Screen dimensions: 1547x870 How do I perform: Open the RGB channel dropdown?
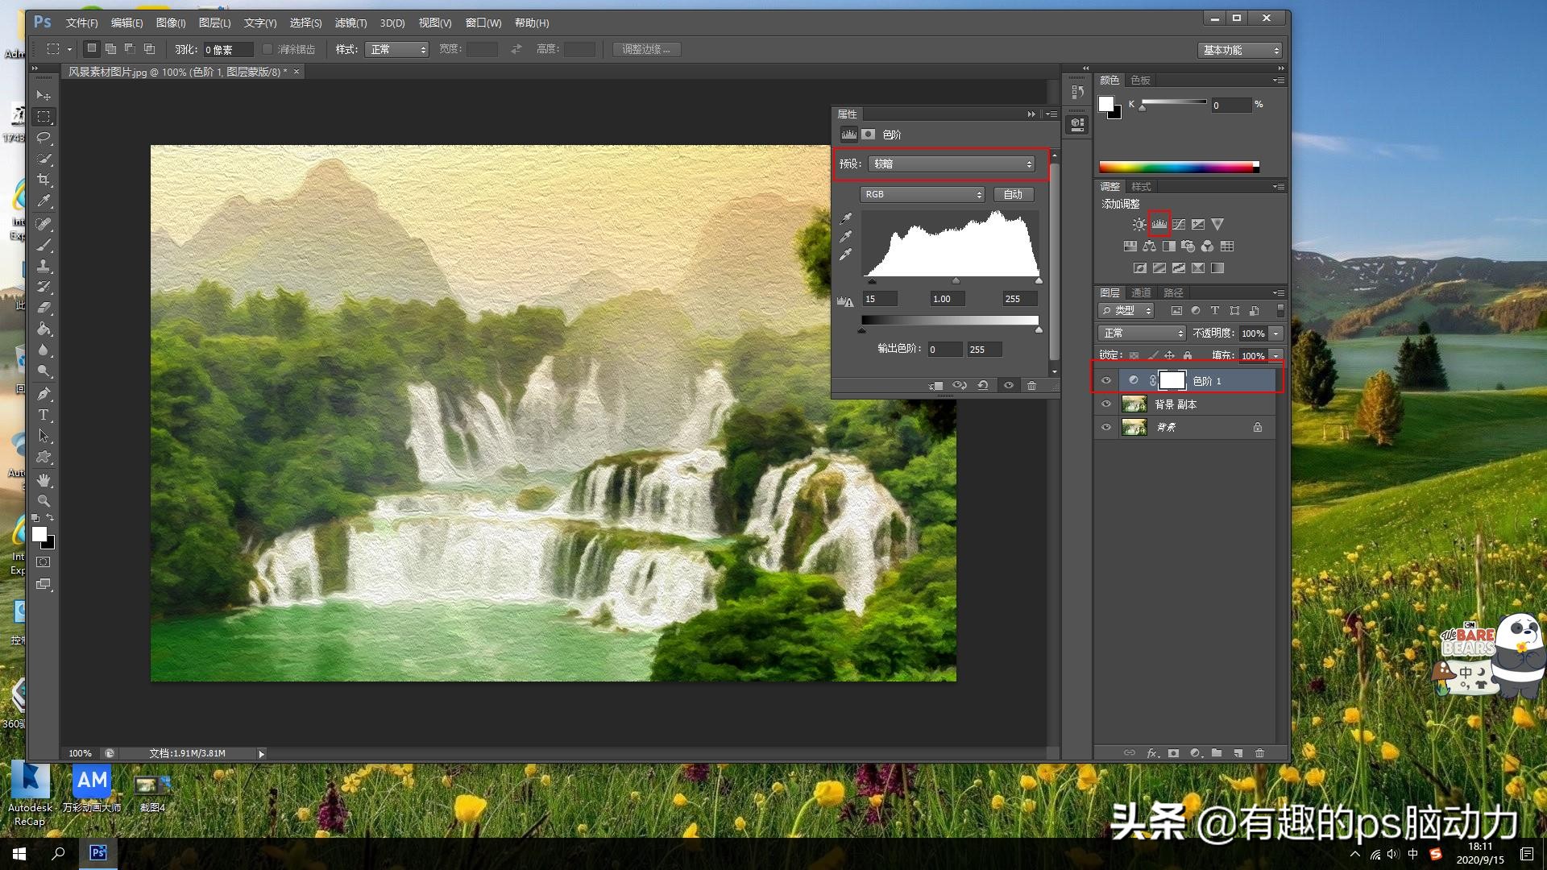click(923, 194)
